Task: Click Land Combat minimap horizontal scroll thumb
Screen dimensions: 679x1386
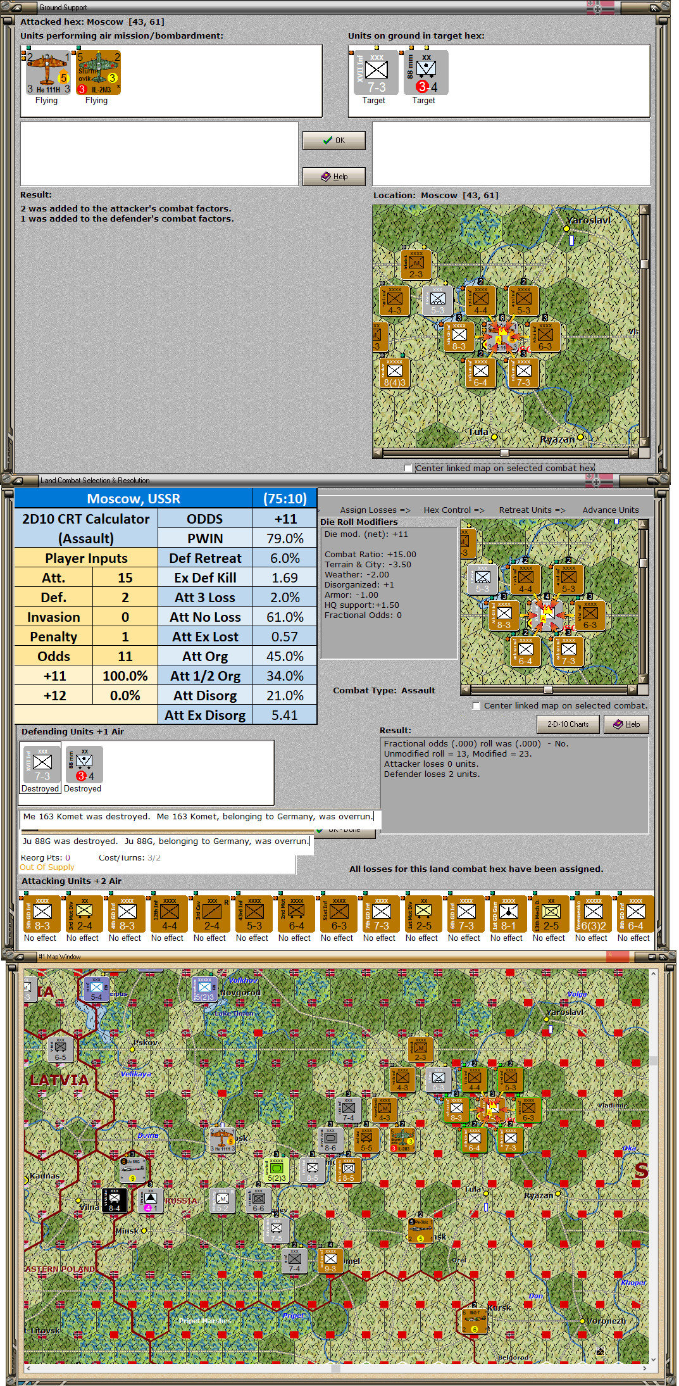Action: 548,690
